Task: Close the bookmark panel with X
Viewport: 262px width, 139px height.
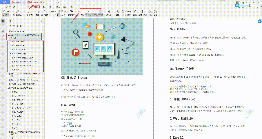Action: [x=41, y=21]
